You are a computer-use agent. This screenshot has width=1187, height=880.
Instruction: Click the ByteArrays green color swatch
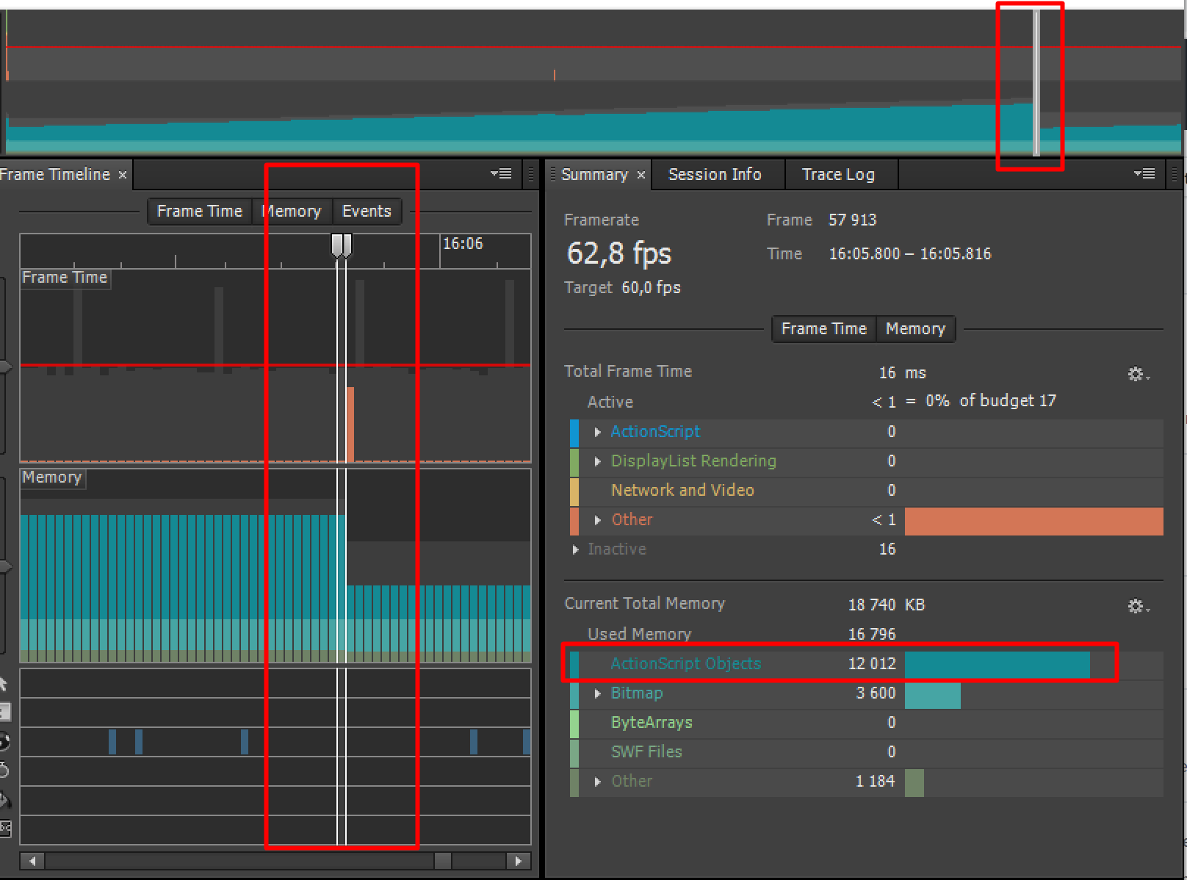[x=574, y=724]
